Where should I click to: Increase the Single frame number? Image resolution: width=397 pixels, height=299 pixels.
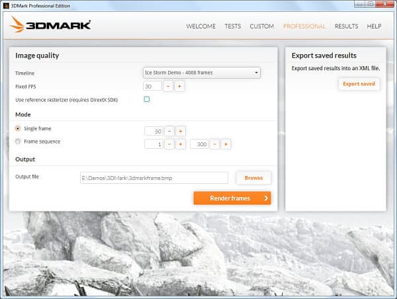181,131
